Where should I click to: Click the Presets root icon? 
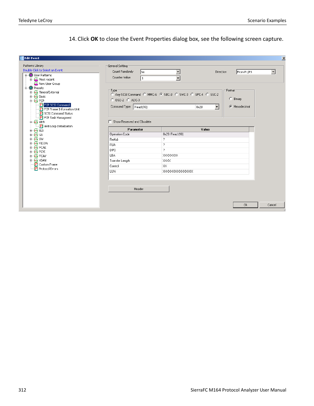(31, 88)
